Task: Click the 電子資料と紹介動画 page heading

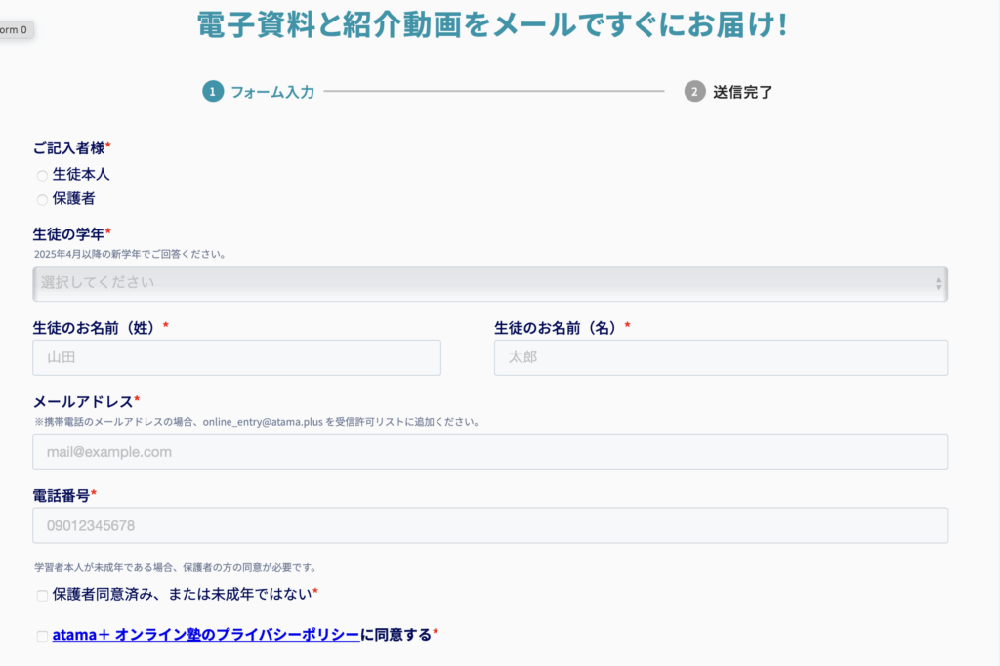Action: tap(491, 24)
